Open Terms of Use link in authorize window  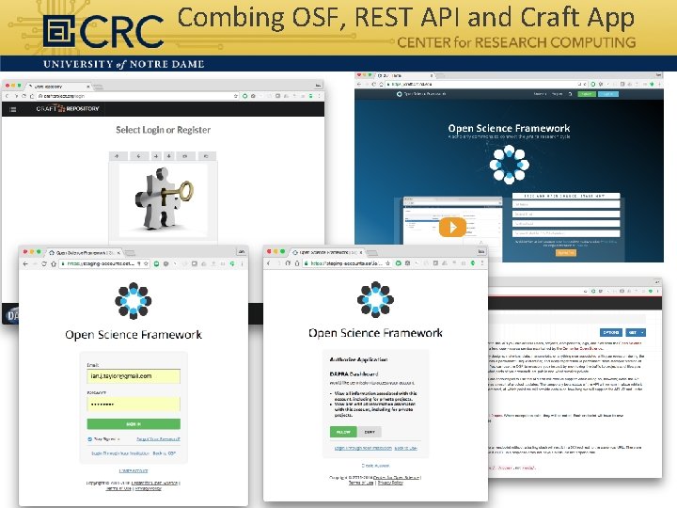coord(361,483)
